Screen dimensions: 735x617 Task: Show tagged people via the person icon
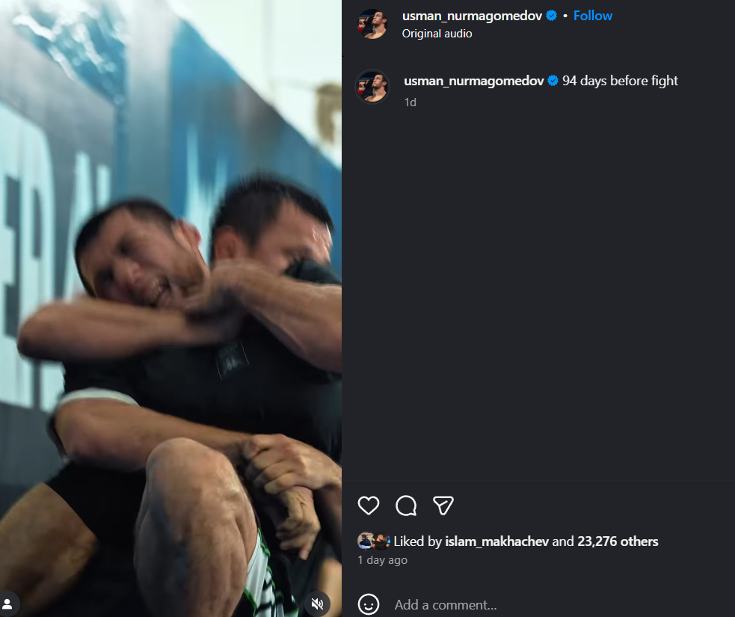point(7,604)
